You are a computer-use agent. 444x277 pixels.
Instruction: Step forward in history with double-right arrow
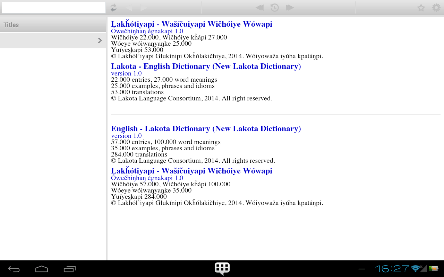pyautogui.click(x=290, y=8)
